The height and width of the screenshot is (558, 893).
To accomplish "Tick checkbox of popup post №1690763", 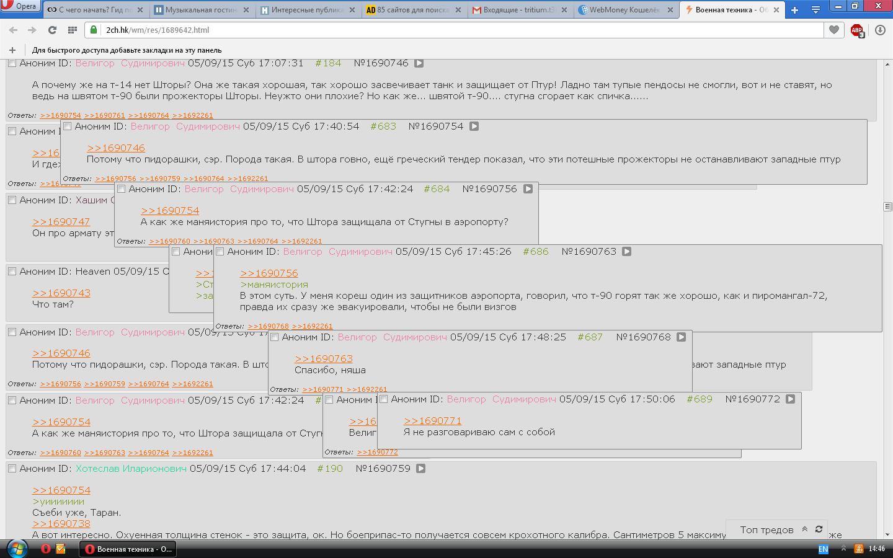I will coord(220,252).
